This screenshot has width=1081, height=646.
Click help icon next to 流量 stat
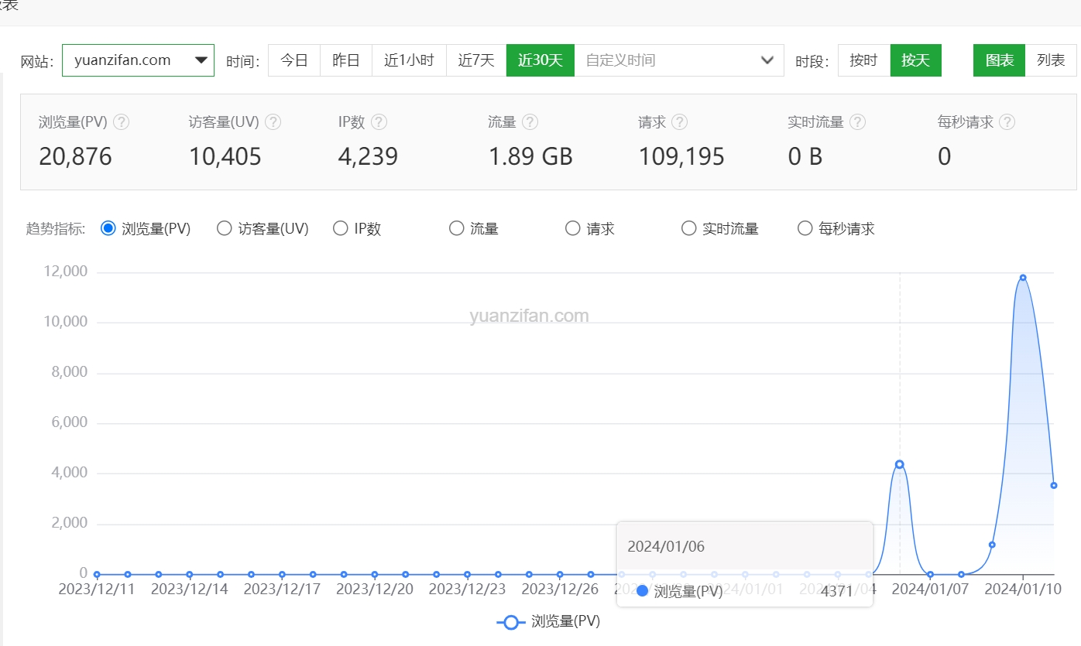pyautogui.click(x=530, y=122)
